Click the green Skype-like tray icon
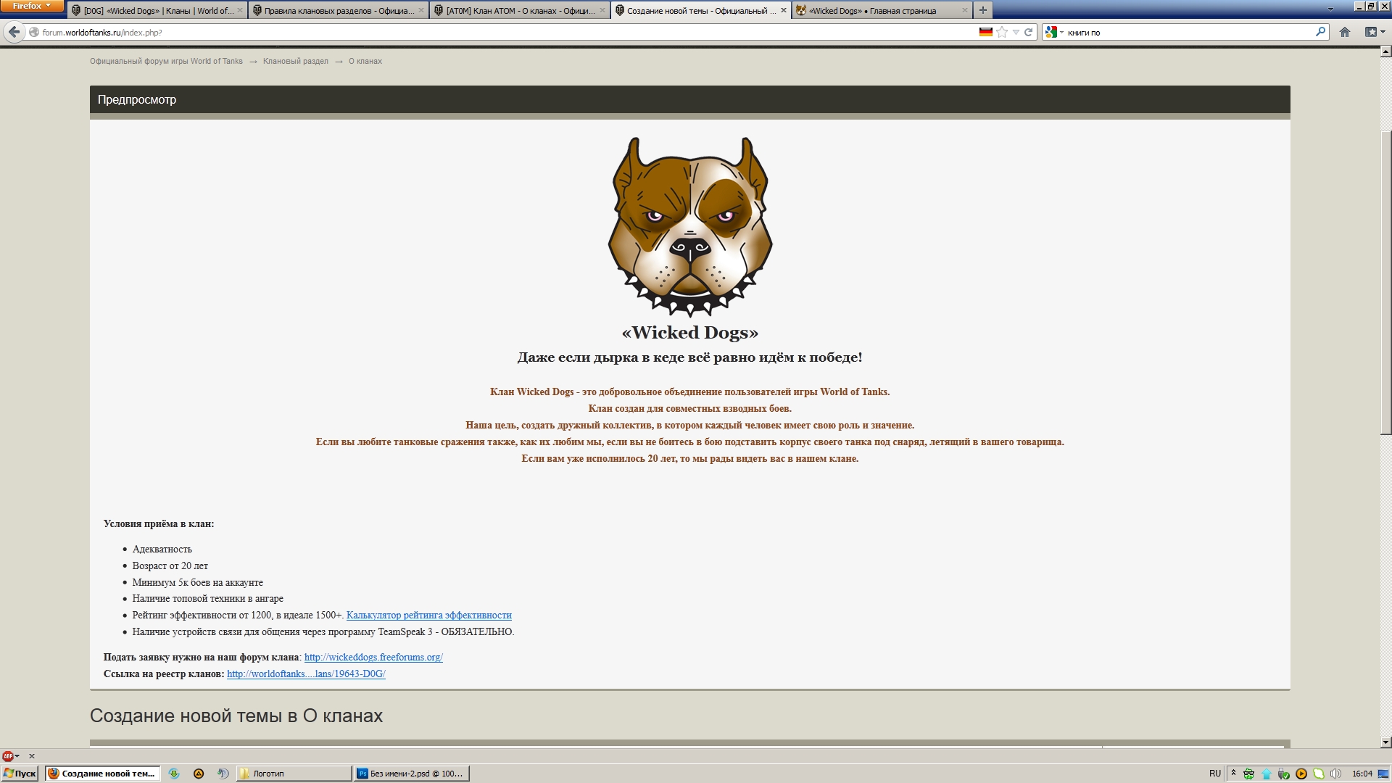Screen dimensions: 1392x783 point(1319,774)
